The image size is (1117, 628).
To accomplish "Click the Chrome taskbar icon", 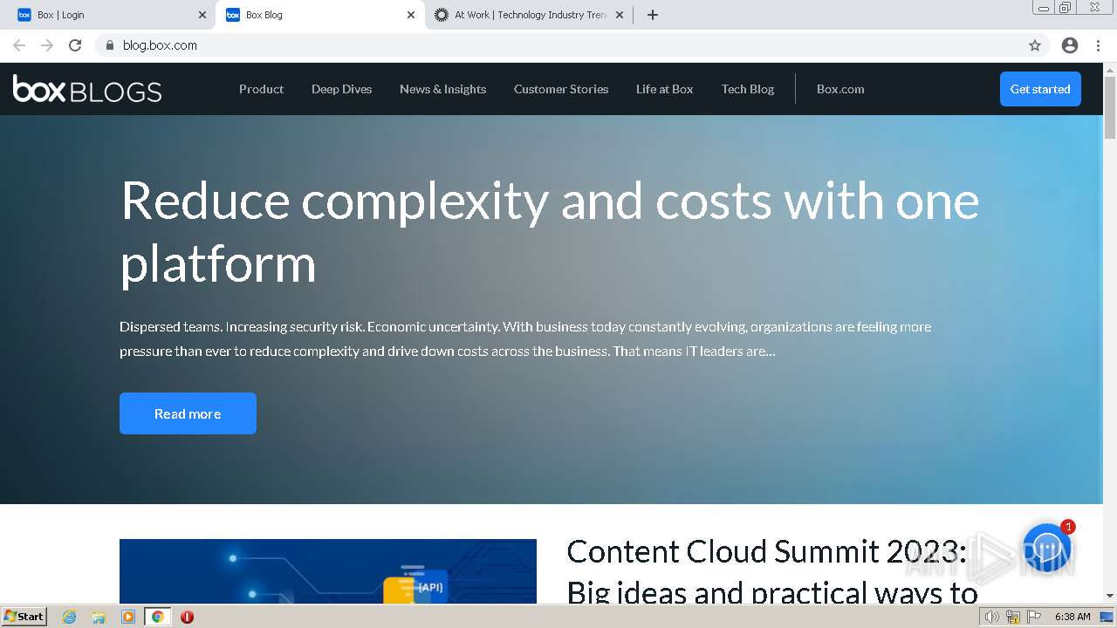I will coord(157,617).
